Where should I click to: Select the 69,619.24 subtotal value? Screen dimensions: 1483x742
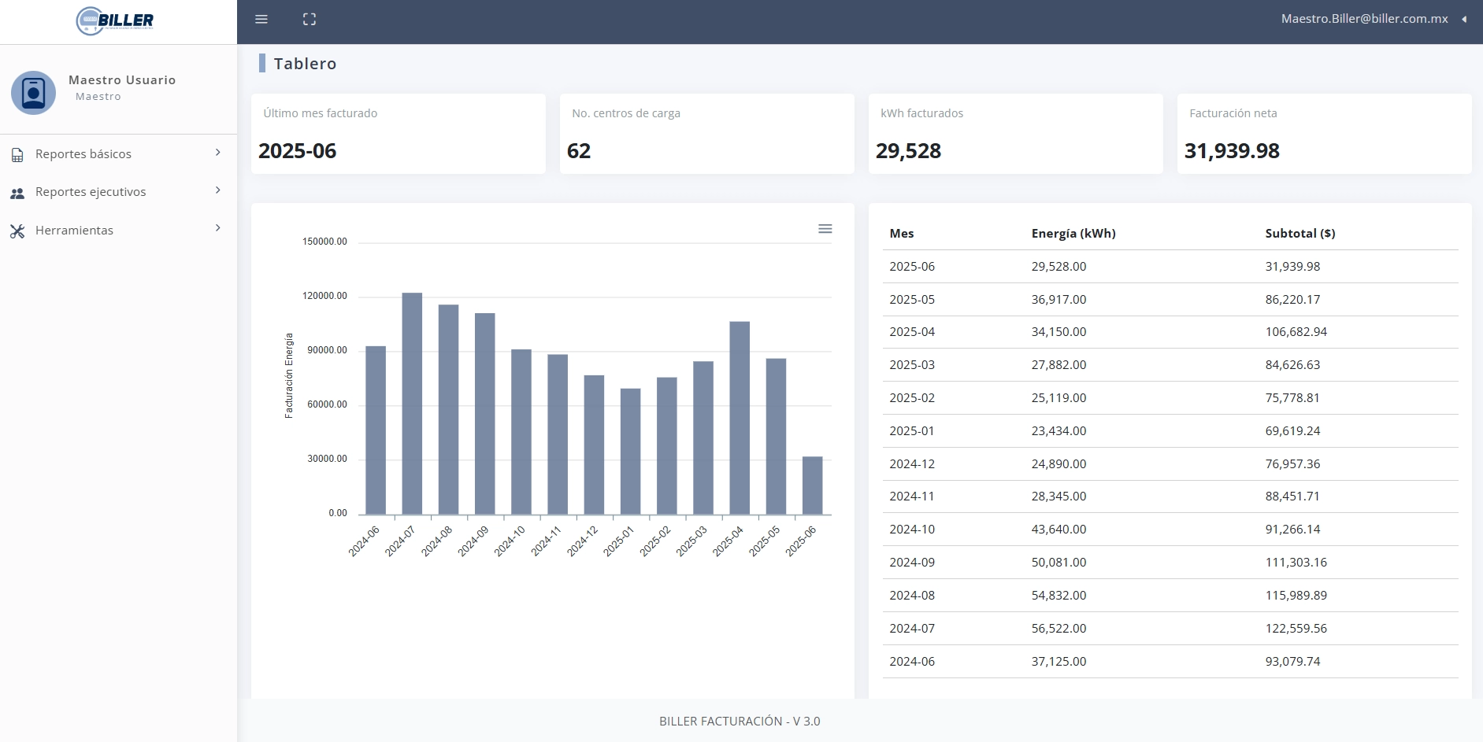tap(1292, 431)
